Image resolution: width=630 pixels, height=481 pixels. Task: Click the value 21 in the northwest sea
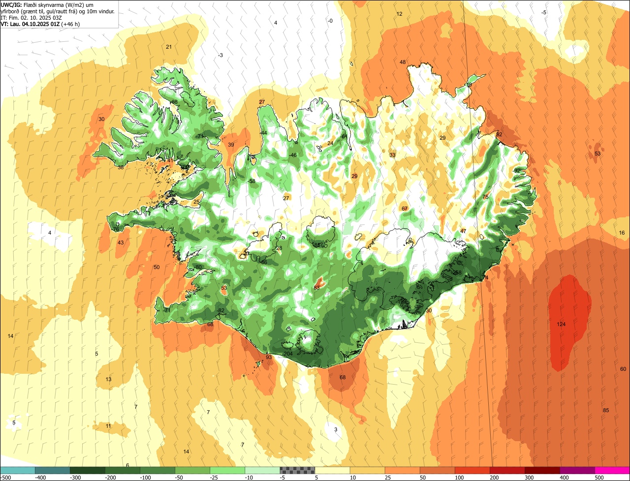pos(169,47)
